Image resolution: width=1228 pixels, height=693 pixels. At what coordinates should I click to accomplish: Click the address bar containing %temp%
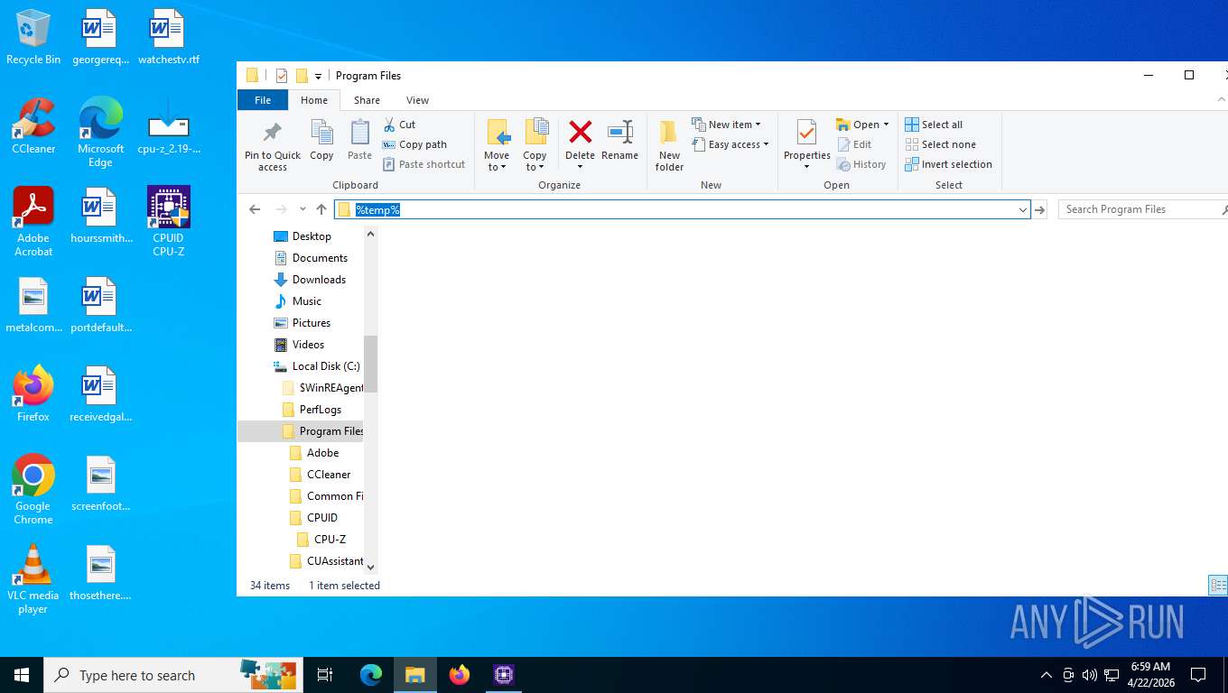683,209
